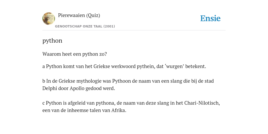
Task: Click the word 'Afrika' ending answer c
Action: (x=119, y=110)
